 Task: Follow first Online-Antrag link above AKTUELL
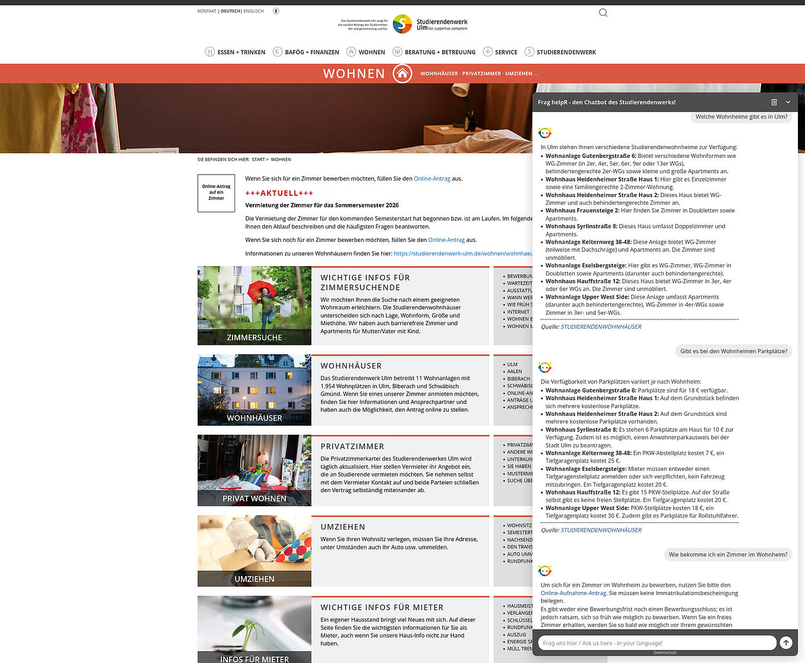(x=432, y=179)
